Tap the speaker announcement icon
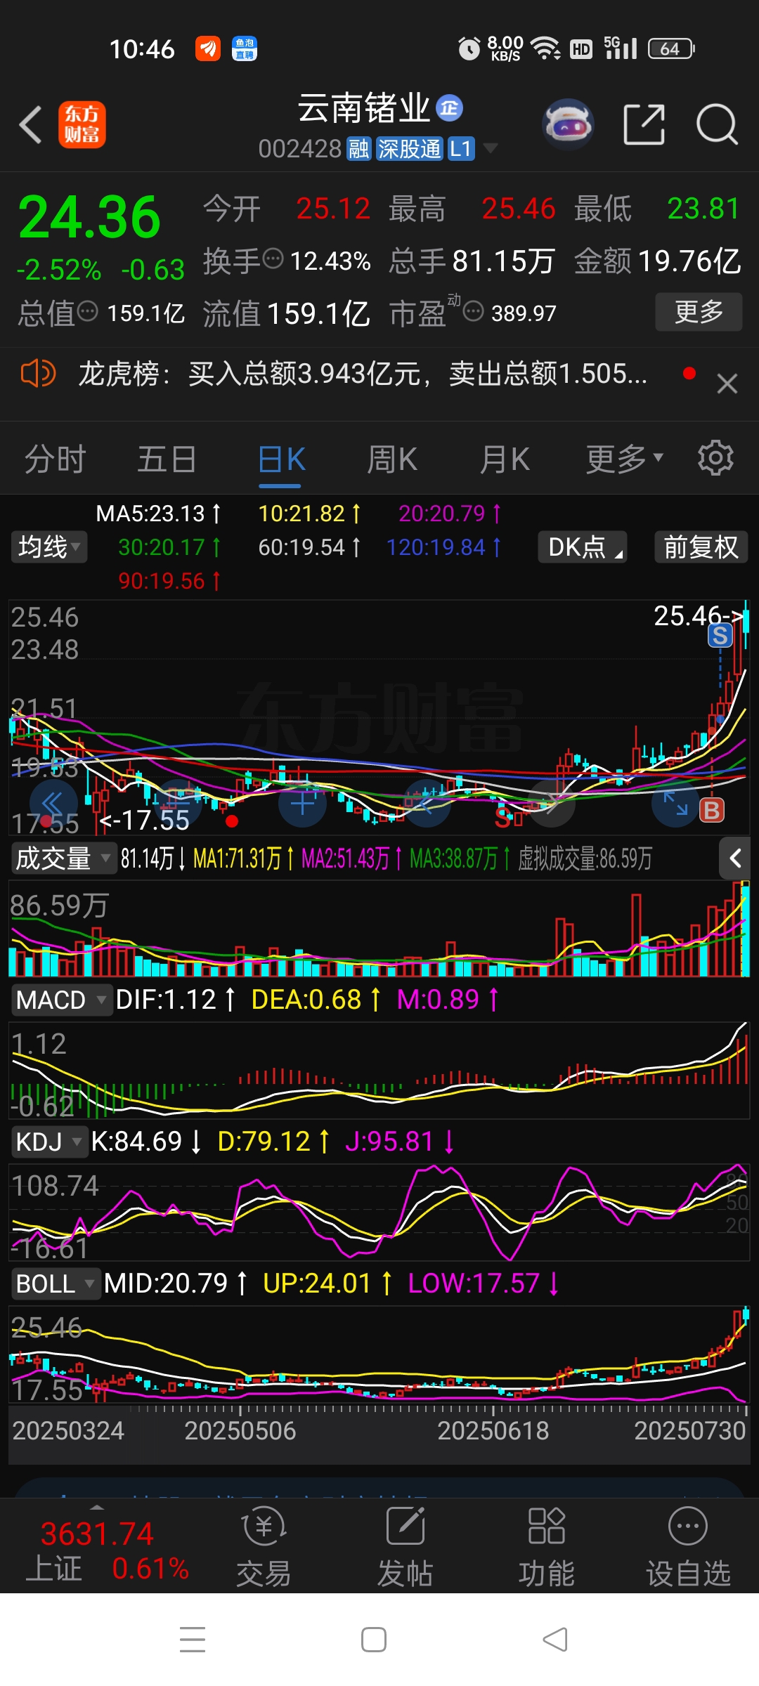The height and width of the screenshot is (1686, 759). tap(38, 373)
